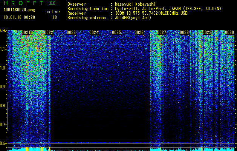Select the Ogata-vill. Akita-Pref. JAPAN location text
Screen dimensions: 237x151
168,9
